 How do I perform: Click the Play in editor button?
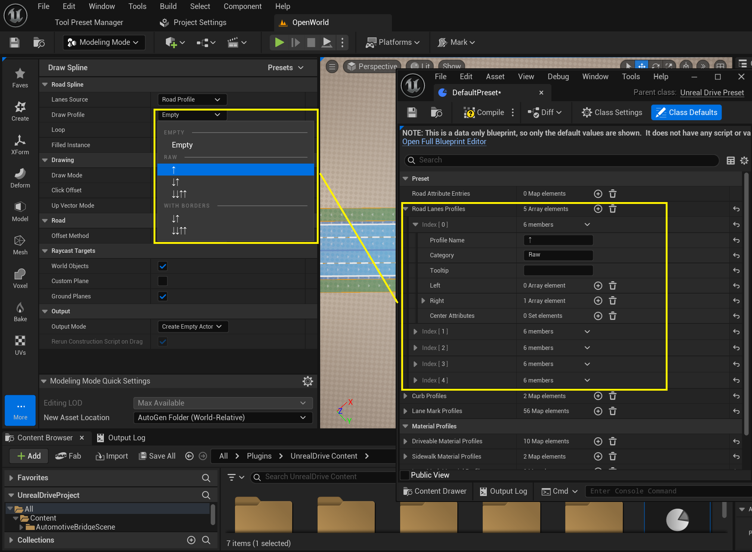pos(279,43)
